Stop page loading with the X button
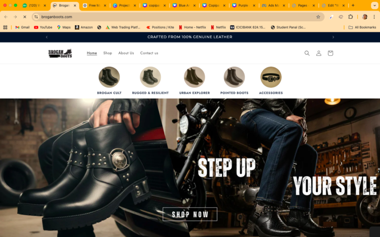Image resolution: width=380 pixels, height=237 pixels. tap(24, 17)
